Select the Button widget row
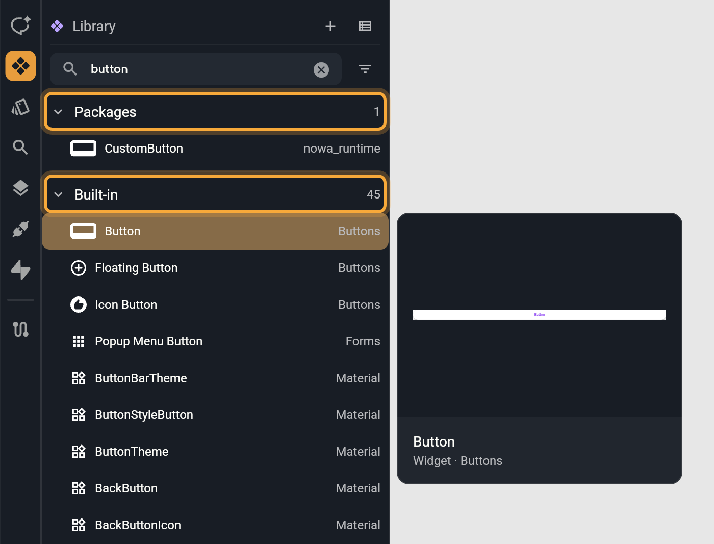Screen dimensions: 714x544 tap(215, 231)
